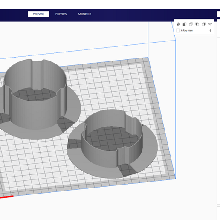Go to the MONITOR stage tab
This screenshot has height=220, width=220.
85,14
